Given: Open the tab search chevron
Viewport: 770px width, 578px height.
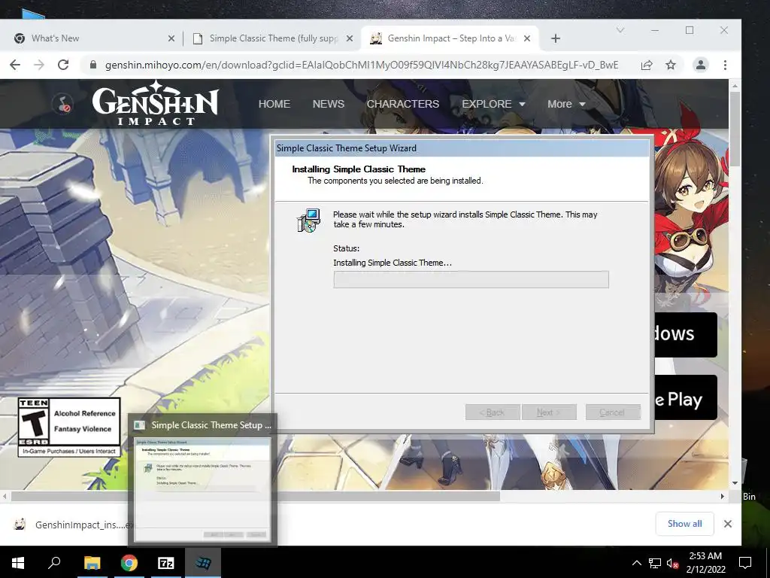Looking at the screenshot, I should click(x=620, y=30).
